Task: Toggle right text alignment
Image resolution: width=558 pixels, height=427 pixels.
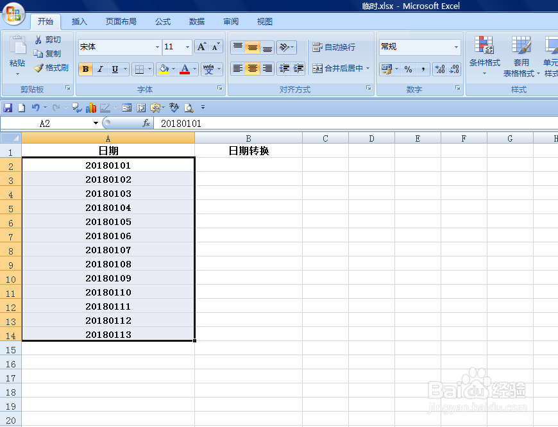Action: pyautogui.click(x=267, y=69)
